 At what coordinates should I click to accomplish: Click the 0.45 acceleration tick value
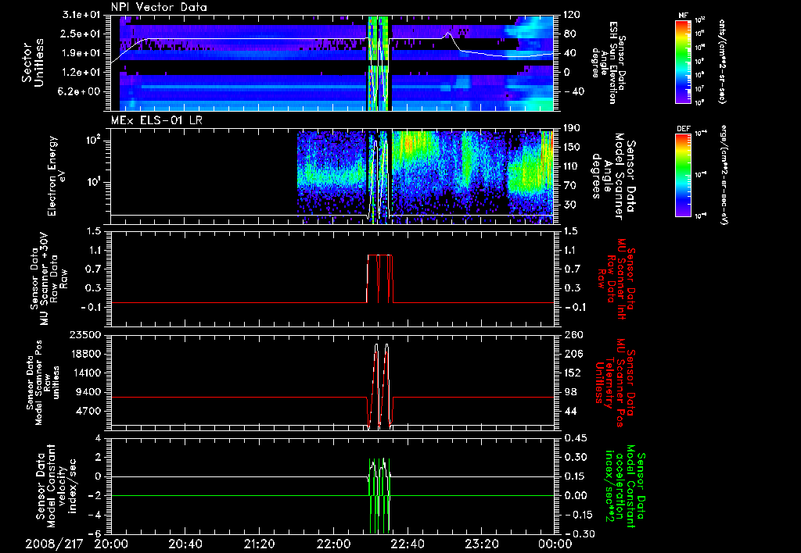click(575, 439)
